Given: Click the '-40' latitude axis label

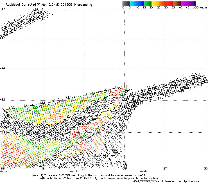Looking at the screenshot, I should click(3, 9).
